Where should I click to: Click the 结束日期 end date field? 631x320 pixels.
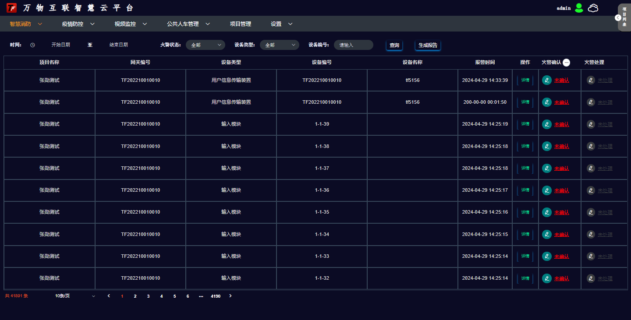coord(119,45)
